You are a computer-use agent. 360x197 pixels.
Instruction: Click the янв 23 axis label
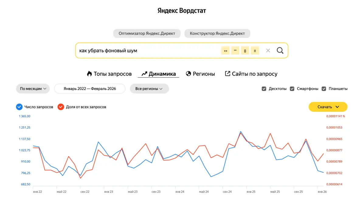point(109,192)
